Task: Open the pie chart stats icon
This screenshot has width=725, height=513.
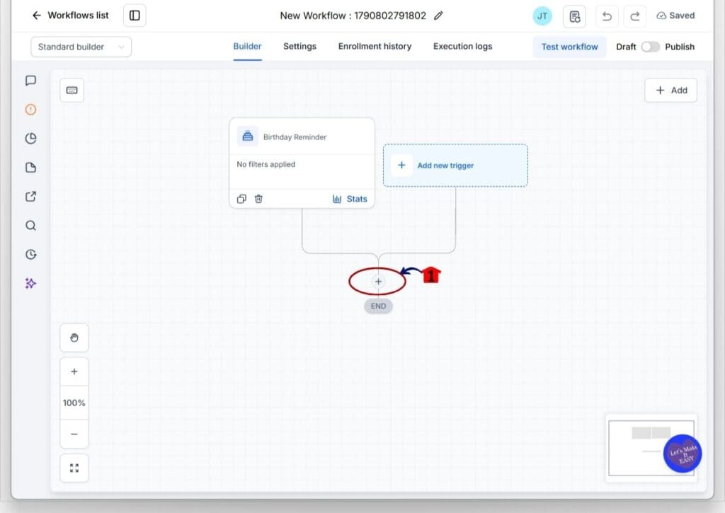Action: coord(30,139)
